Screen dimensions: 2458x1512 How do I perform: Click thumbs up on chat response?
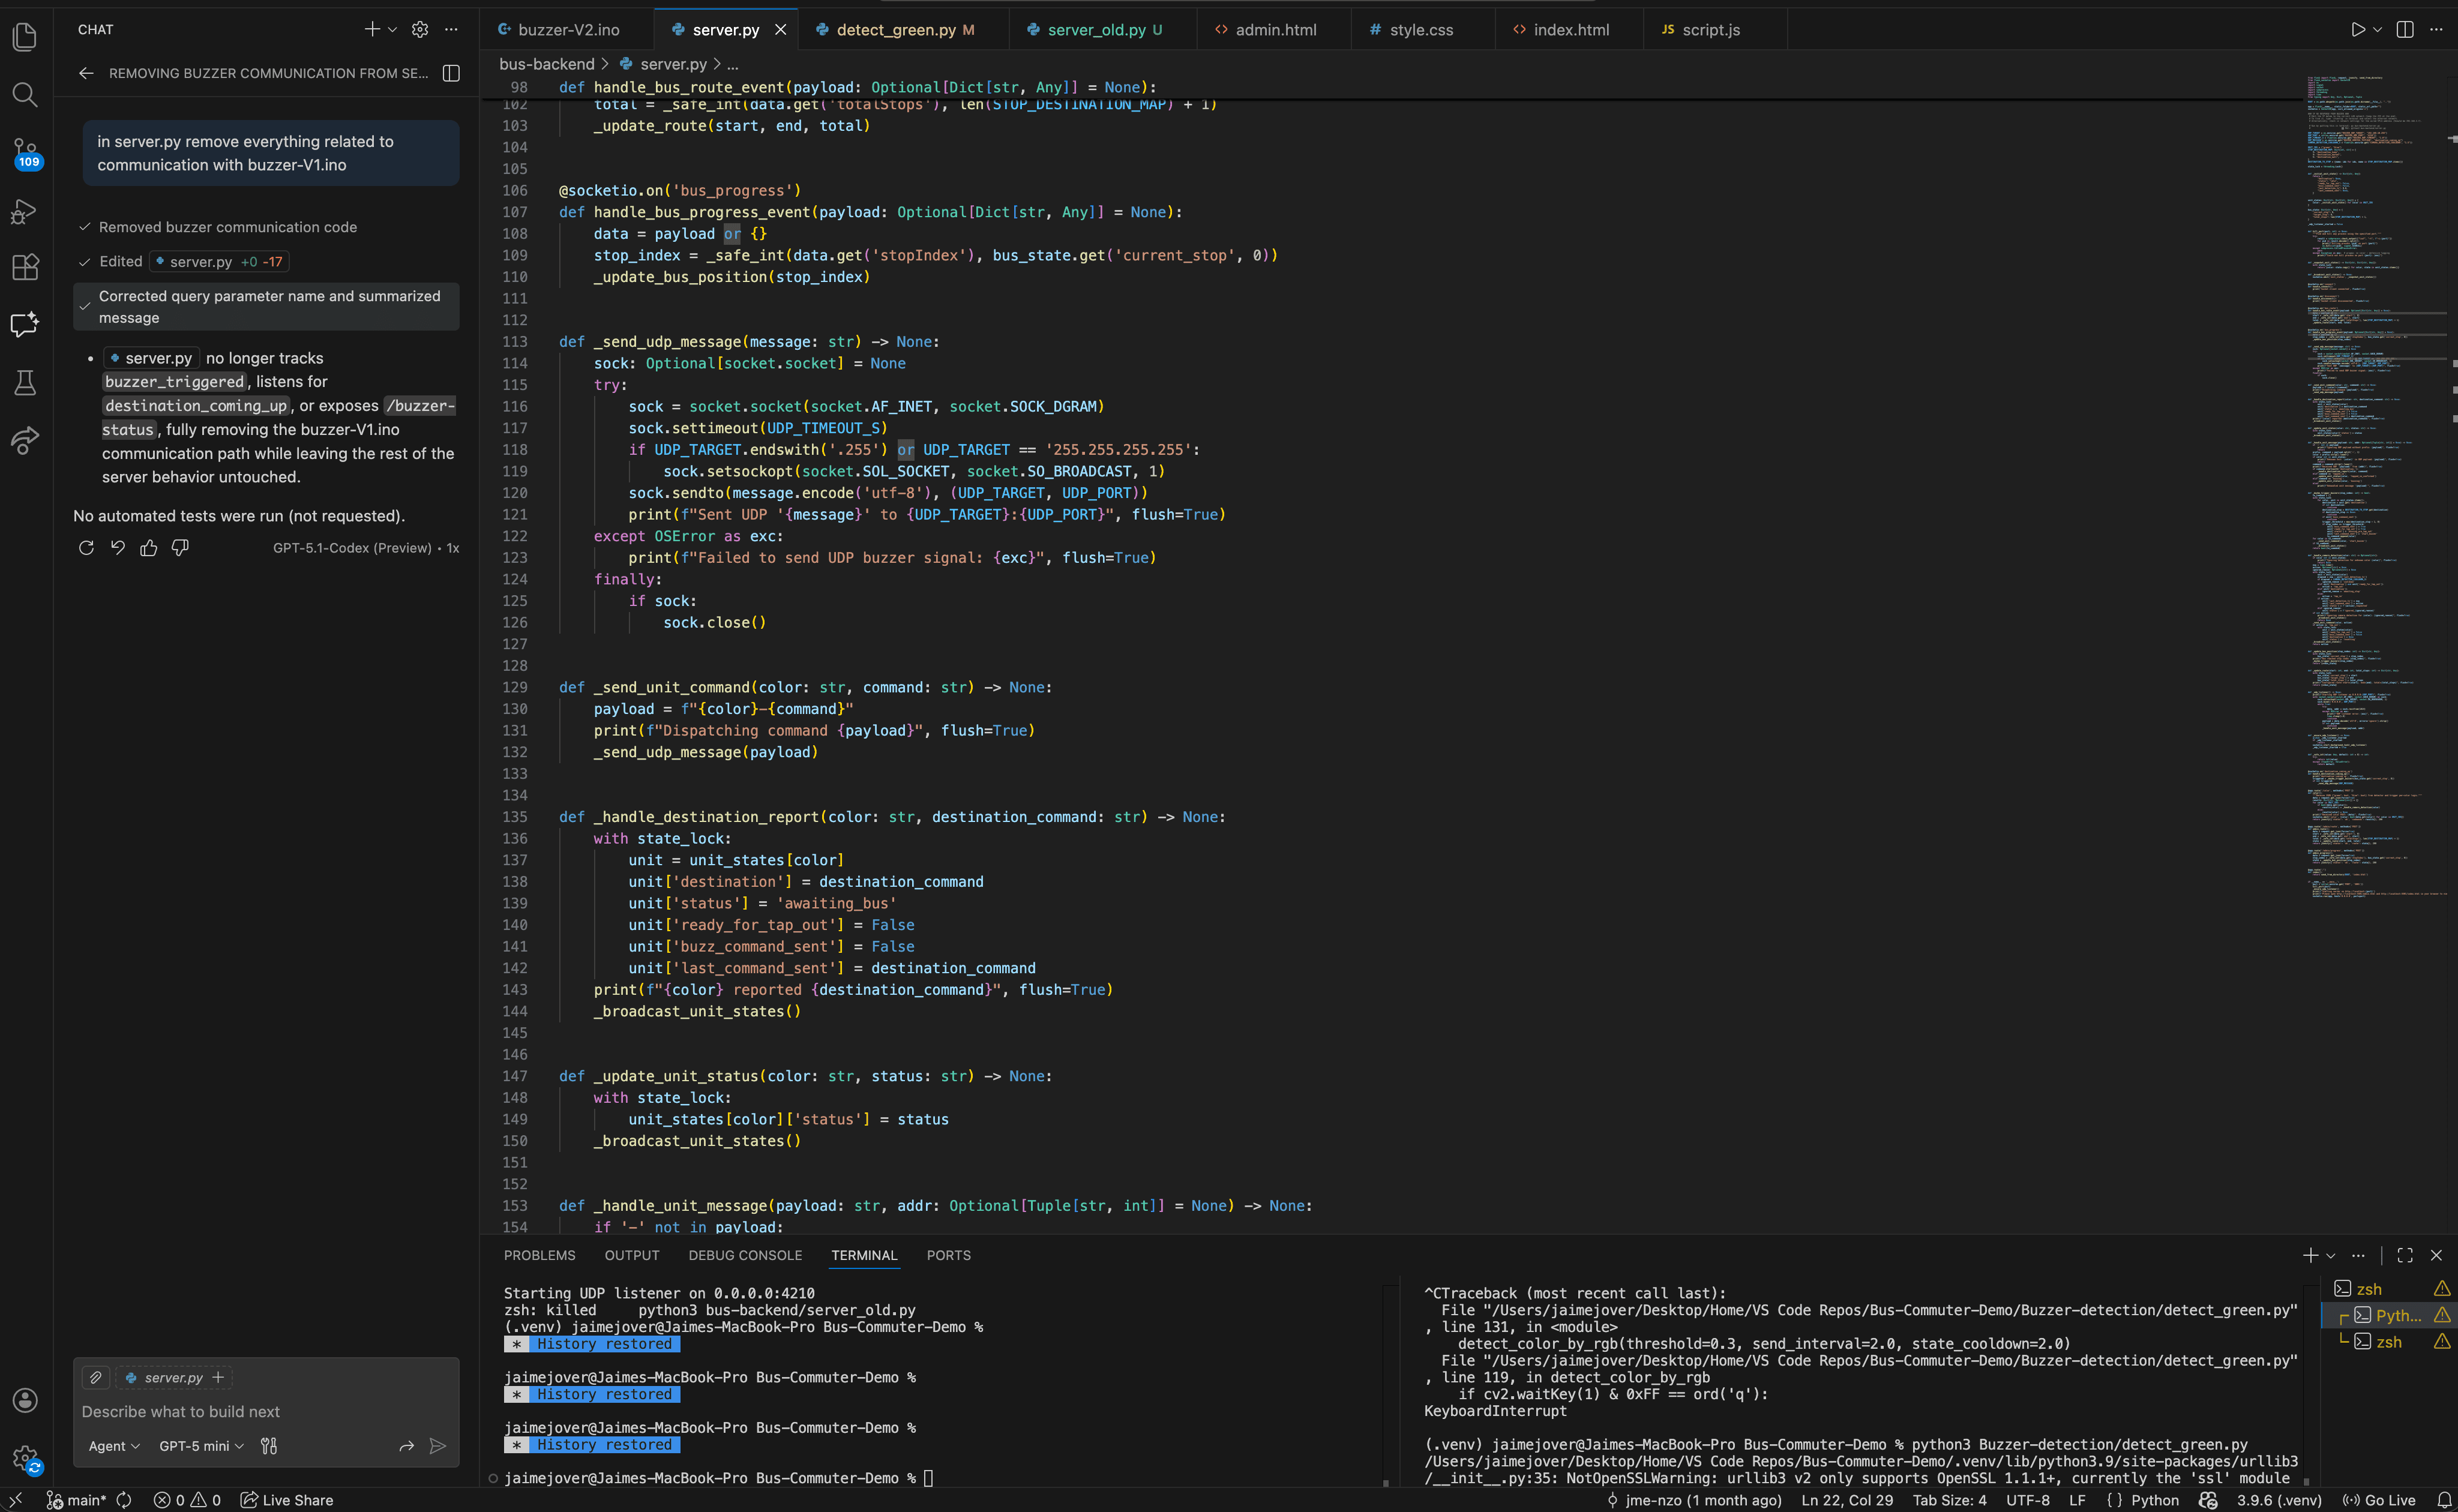point(149,548)
